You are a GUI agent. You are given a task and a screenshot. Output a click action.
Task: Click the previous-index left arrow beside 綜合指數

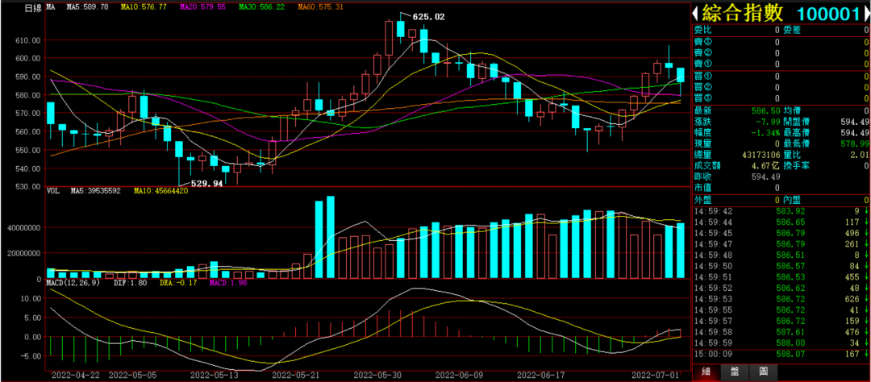tap(694, 13)
